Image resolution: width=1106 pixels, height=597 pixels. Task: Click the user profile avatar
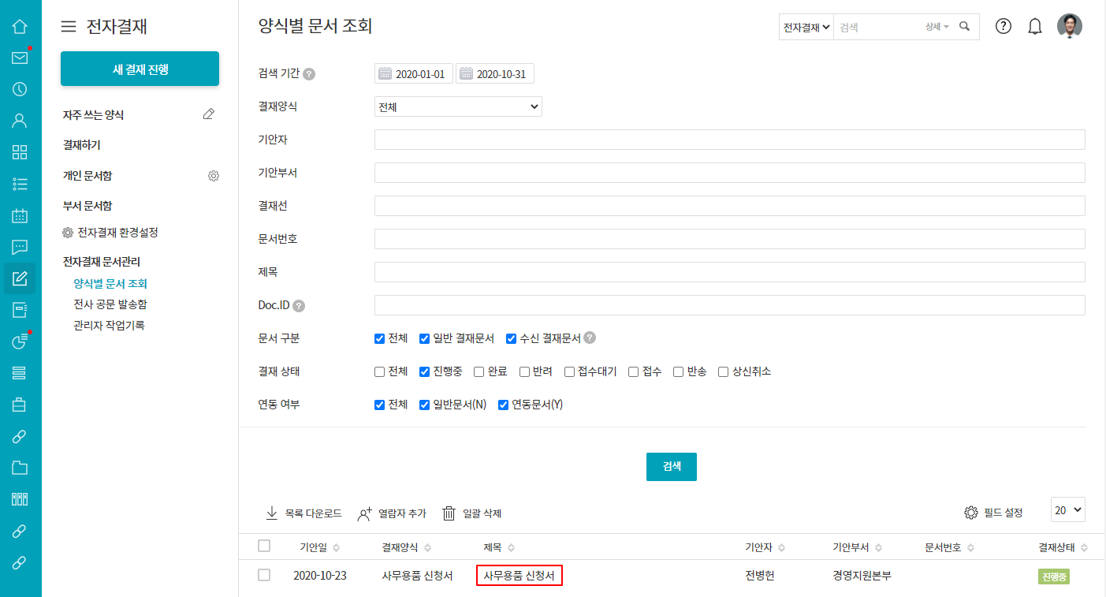[x=1069, y=26]
